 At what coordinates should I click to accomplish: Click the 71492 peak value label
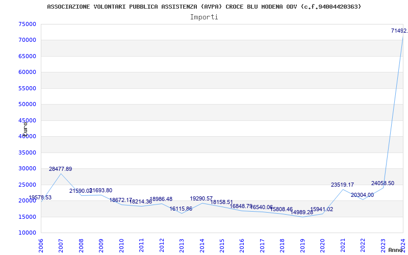click(399, 31)
